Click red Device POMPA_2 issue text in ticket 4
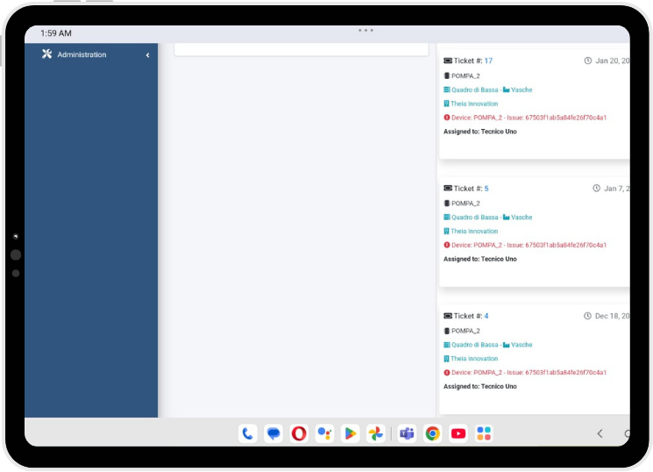This screenshot has height=472, width=653. pos(529,373)
